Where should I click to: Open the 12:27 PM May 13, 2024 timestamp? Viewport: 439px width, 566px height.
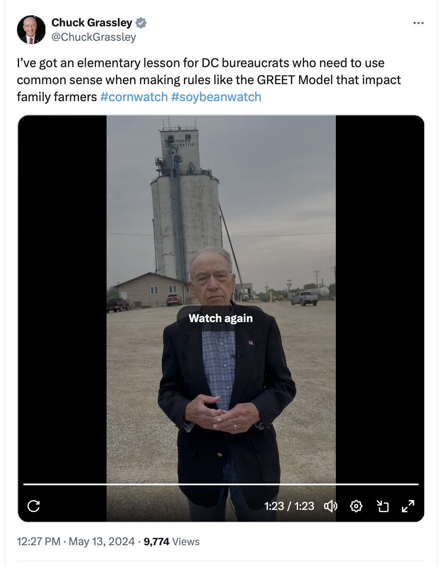(76, 541)
